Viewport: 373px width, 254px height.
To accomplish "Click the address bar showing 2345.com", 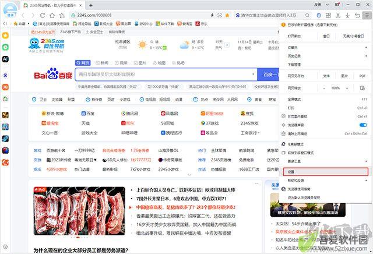I will click(x=140, y=15).
